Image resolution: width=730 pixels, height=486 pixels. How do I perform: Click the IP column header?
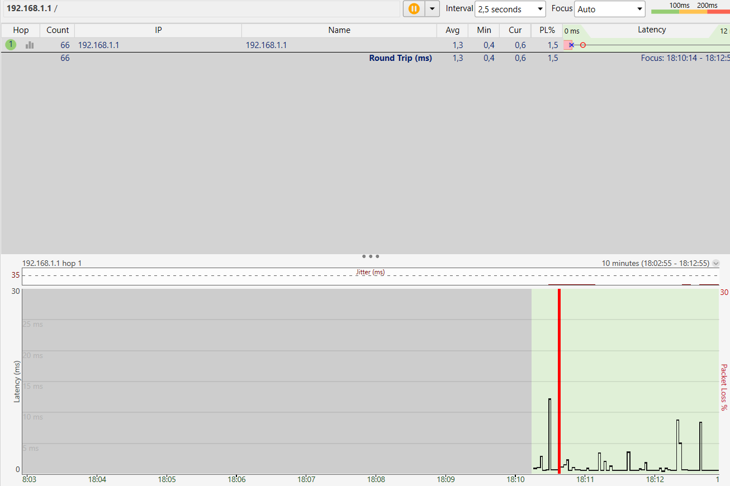click(x=158, y=30)
